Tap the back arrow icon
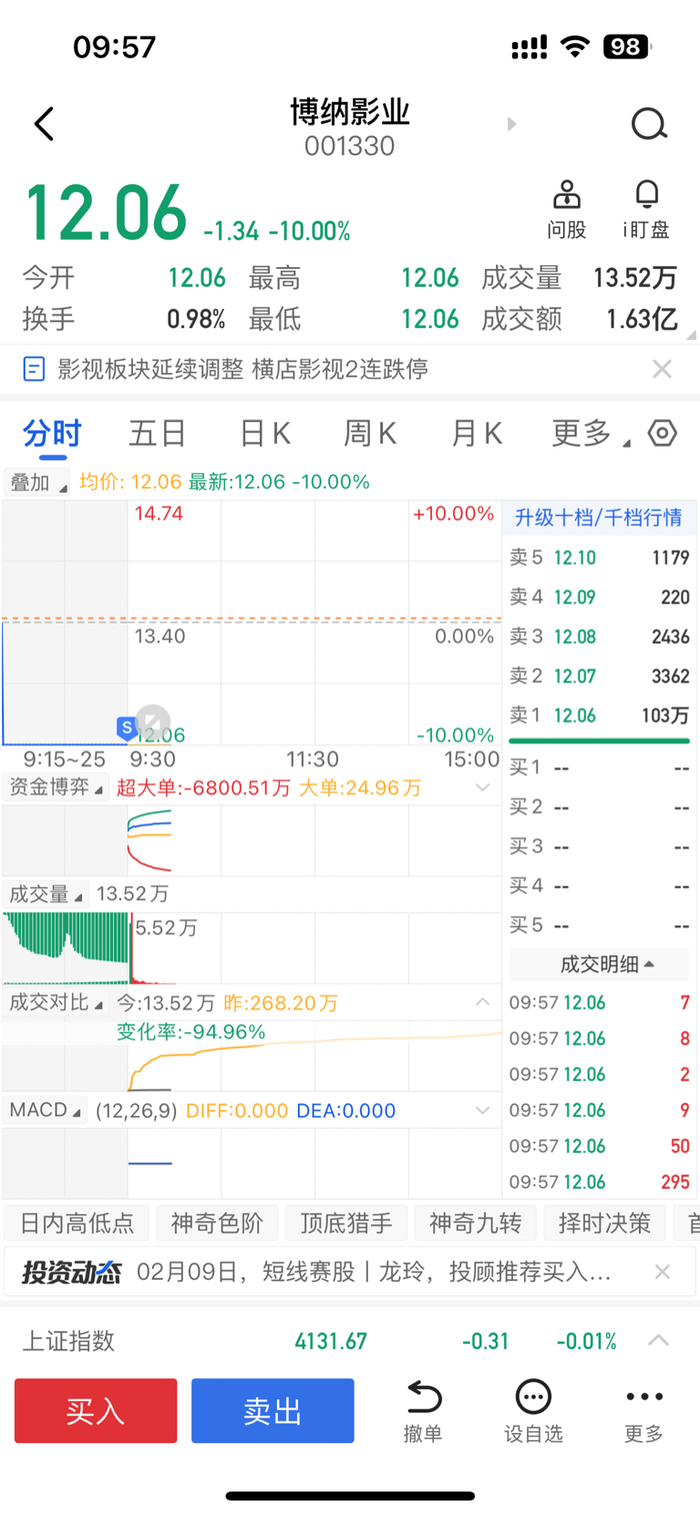 pos(44,124)
